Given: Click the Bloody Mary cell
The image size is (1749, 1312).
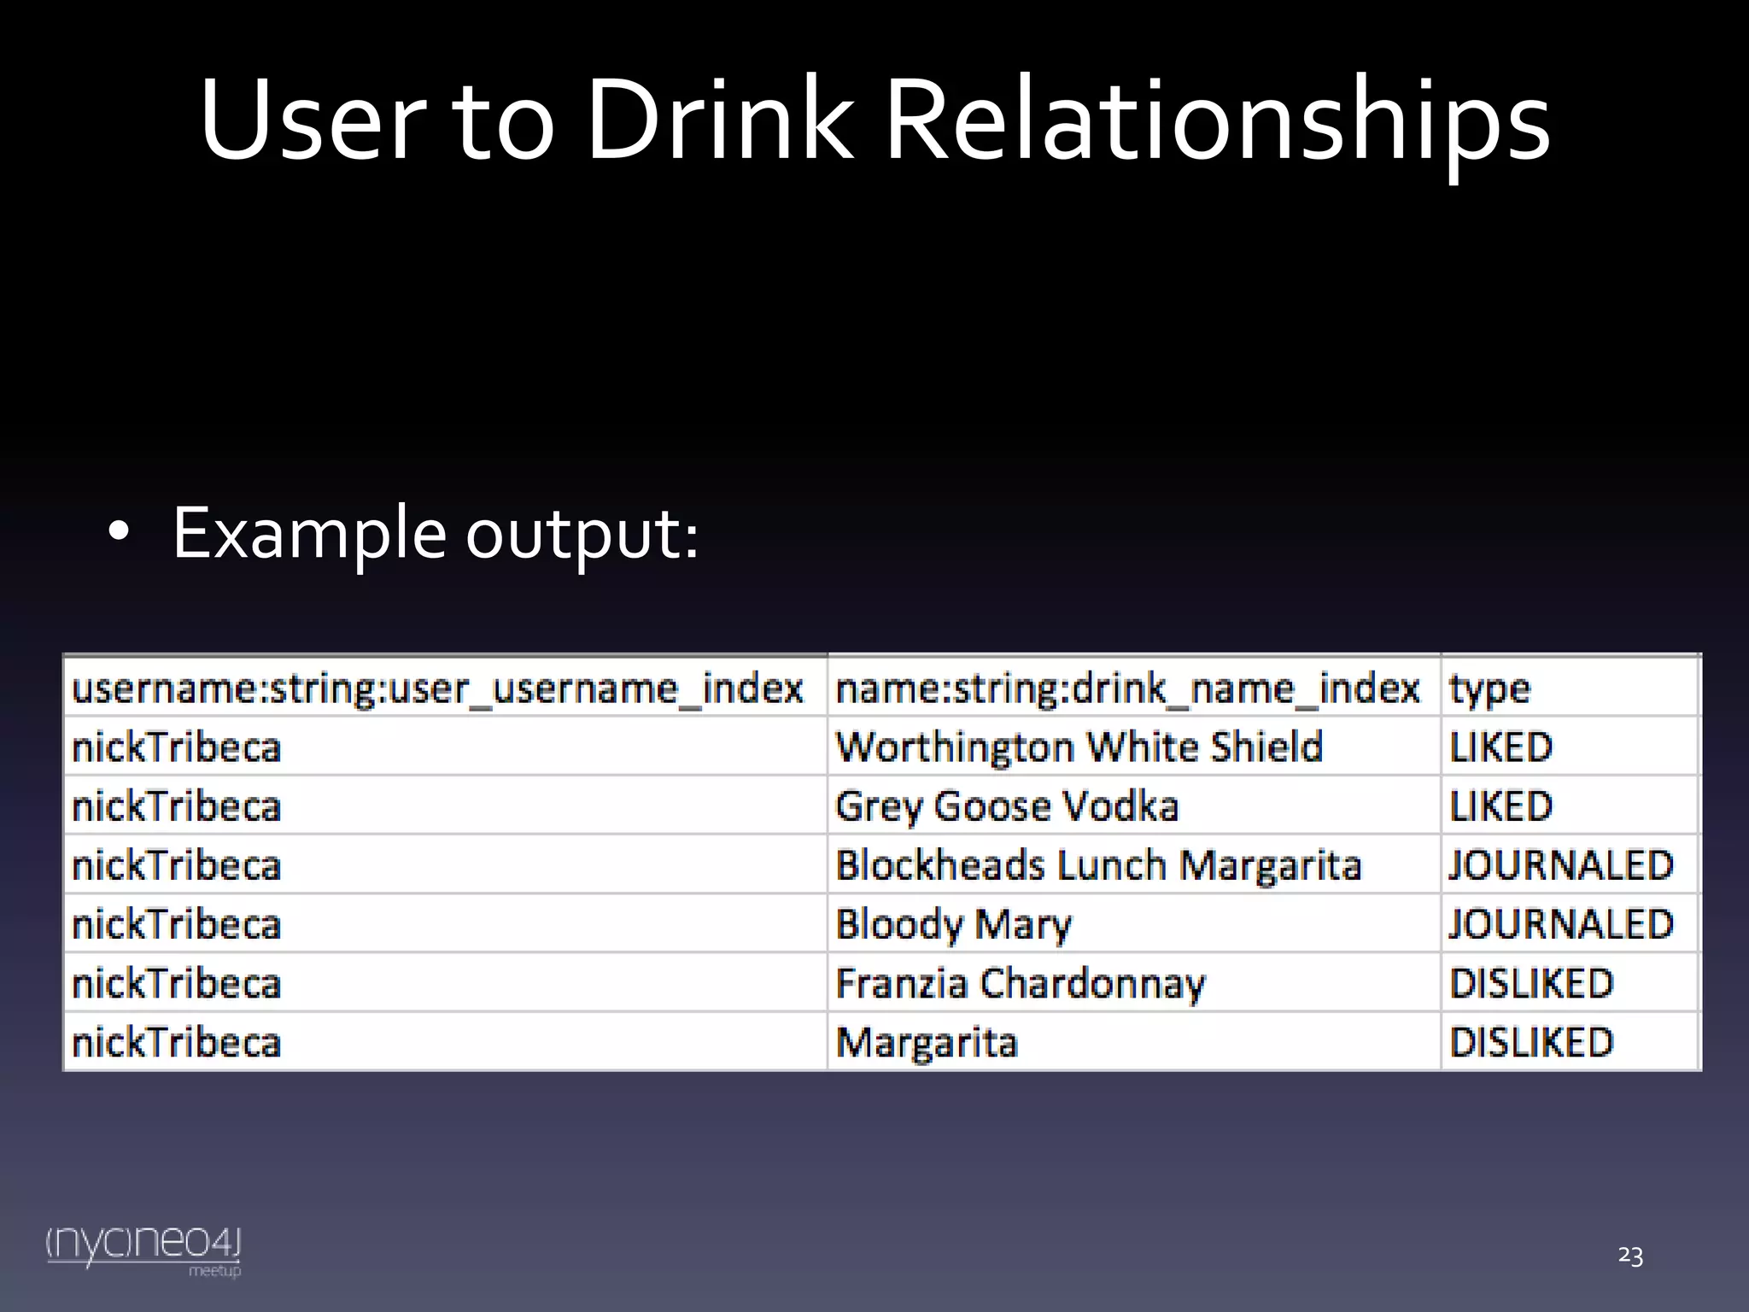Looking at the screenshot, I should tap(953, 924).
